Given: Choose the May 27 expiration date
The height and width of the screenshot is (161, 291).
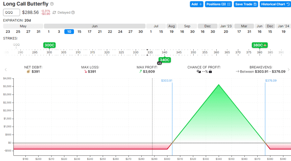Looking at the screenshot, I should coord(28,31).
